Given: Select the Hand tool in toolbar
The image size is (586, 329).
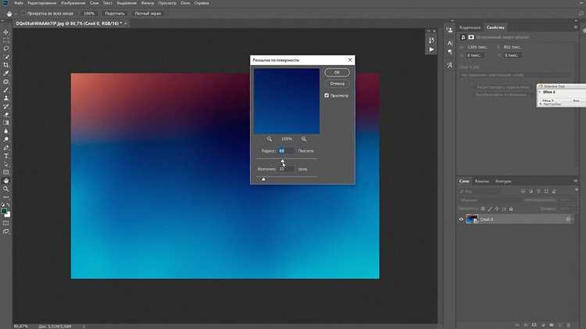Looking at the screenshot, I should (x=6, y=181).
